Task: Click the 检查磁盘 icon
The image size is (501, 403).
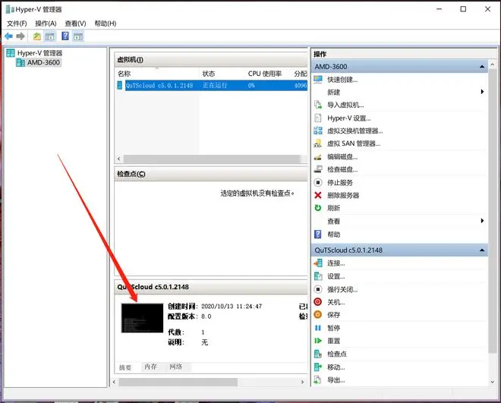Action: click(x=318, y=169)
